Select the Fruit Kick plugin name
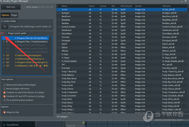 (x=66, y=68)
